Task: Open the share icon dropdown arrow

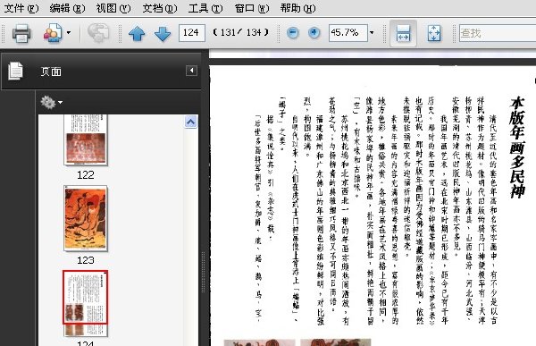Action: tap(69, 33)
